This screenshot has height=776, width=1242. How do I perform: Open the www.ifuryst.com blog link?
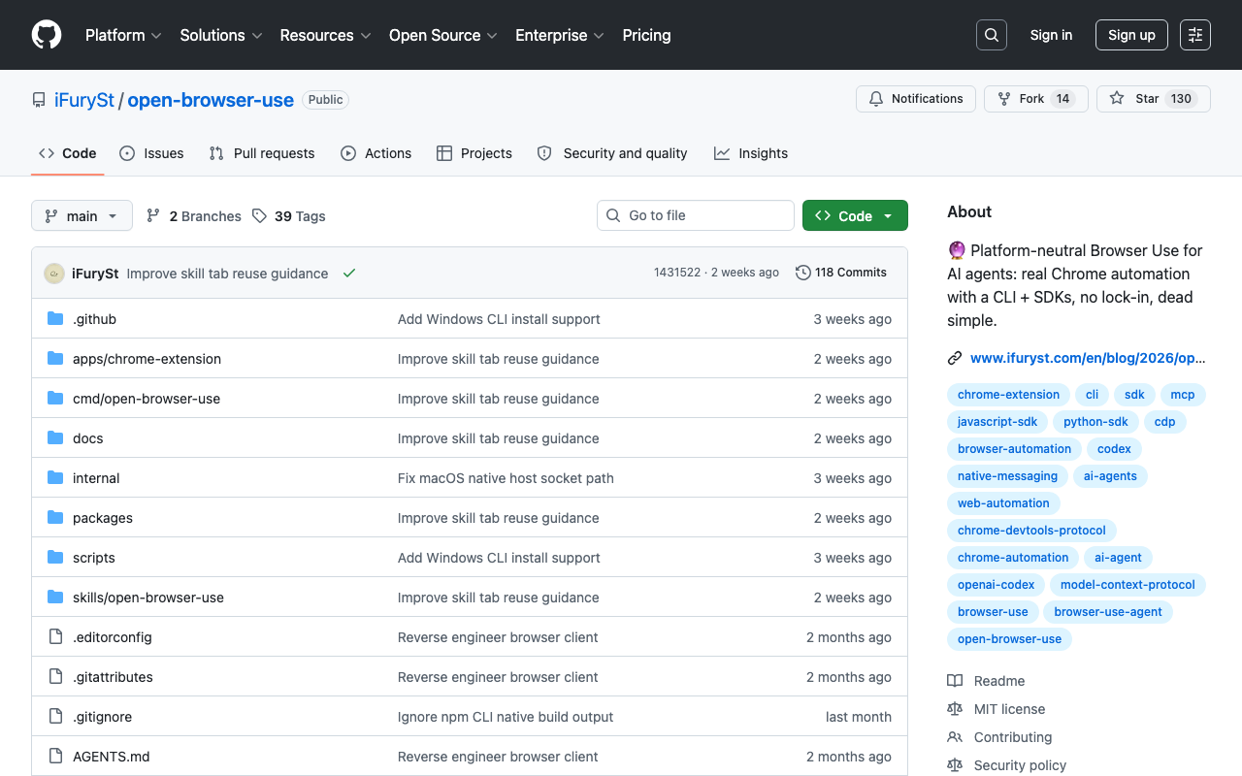coord(1088,358)
